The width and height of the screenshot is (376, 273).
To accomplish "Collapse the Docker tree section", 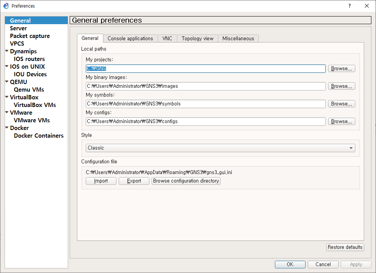I will [7, 128].
